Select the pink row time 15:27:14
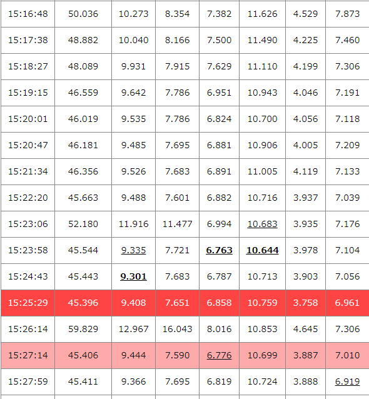369x399 pixels. 28,355
